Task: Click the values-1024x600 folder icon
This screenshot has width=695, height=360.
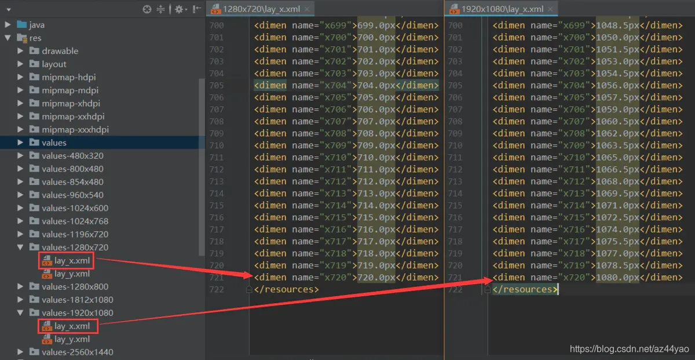Action: pos(34,208)
